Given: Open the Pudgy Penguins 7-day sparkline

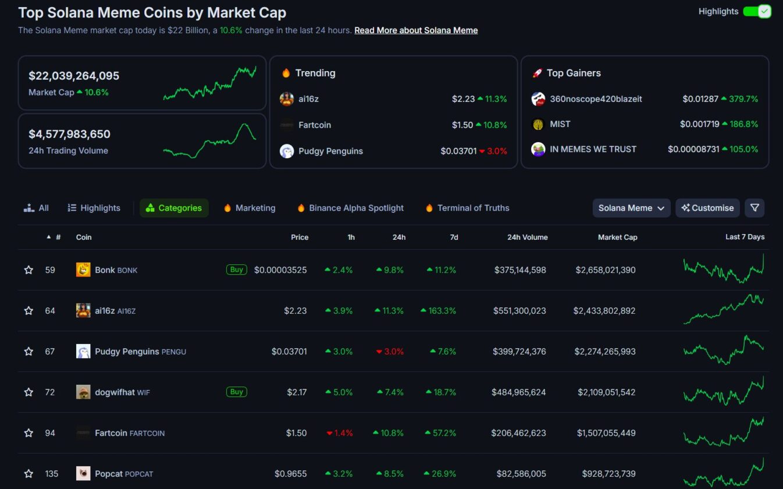Looking at the screenshot, I should click(x=724, y=349).
